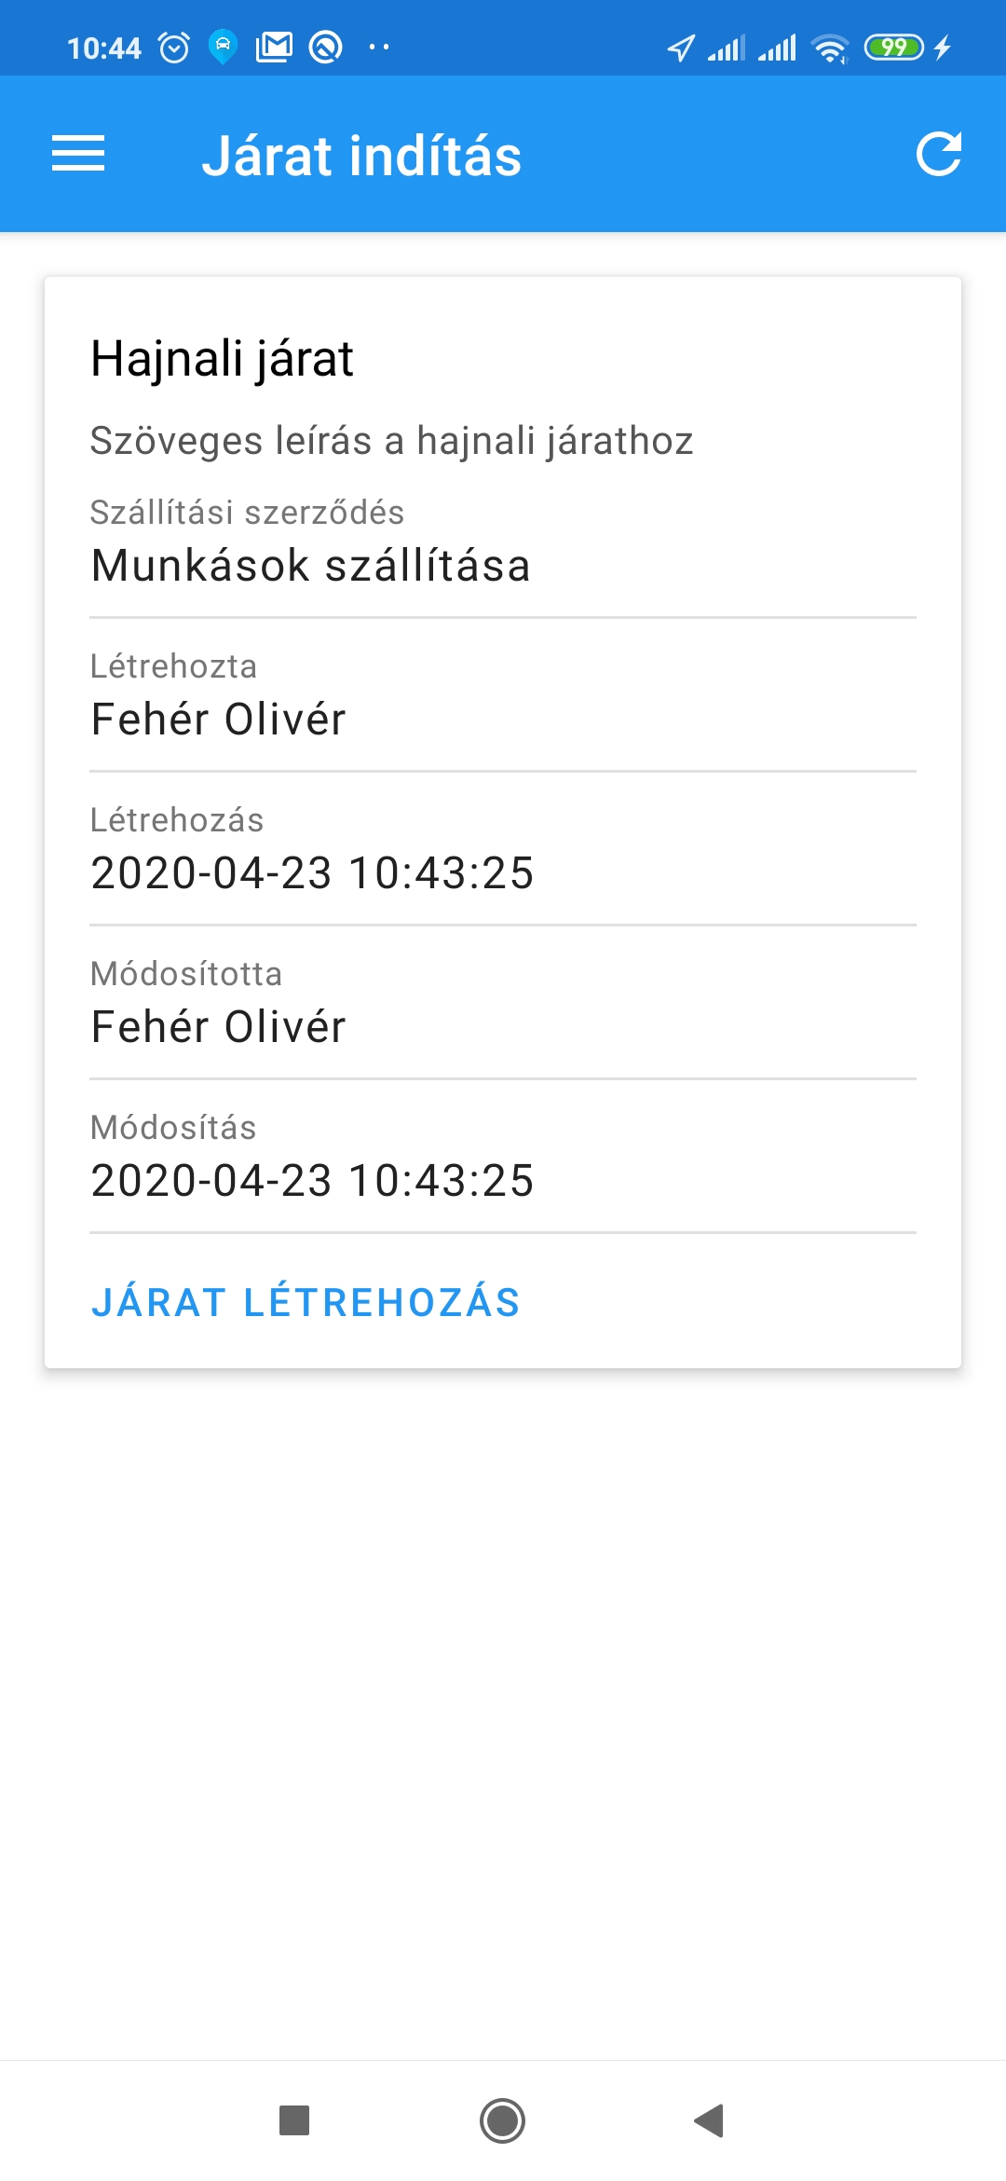Tap the Járat indítás header title
This screenshot has height=2181, width=1006.
[361, 156]
